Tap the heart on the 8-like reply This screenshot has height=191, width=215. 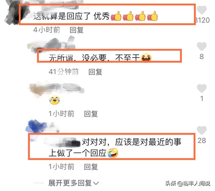[x=202, y=46]
